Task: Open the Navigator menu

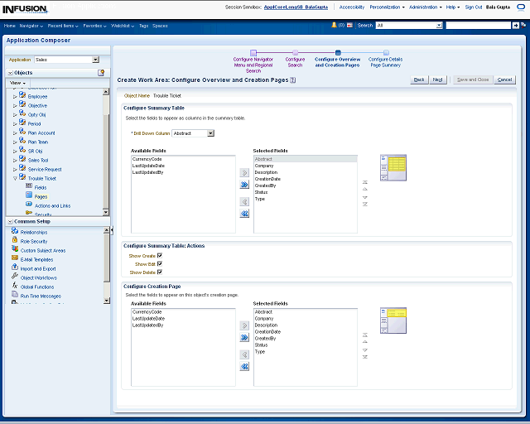Action: click(x=31, y=26)
